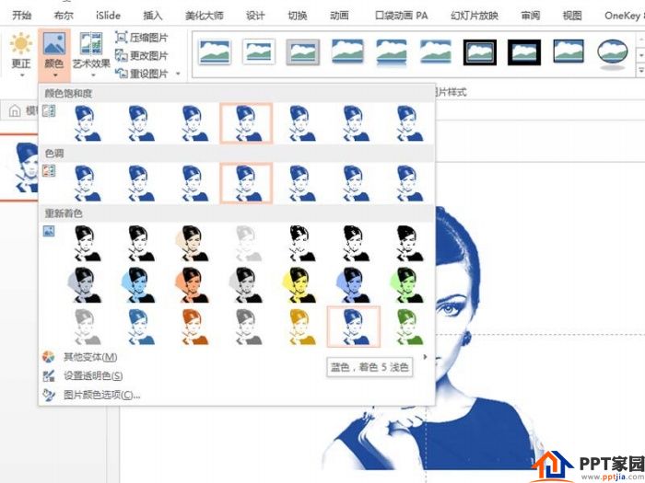
Task: Select the highlighted saturation preset
Action: 246,123
